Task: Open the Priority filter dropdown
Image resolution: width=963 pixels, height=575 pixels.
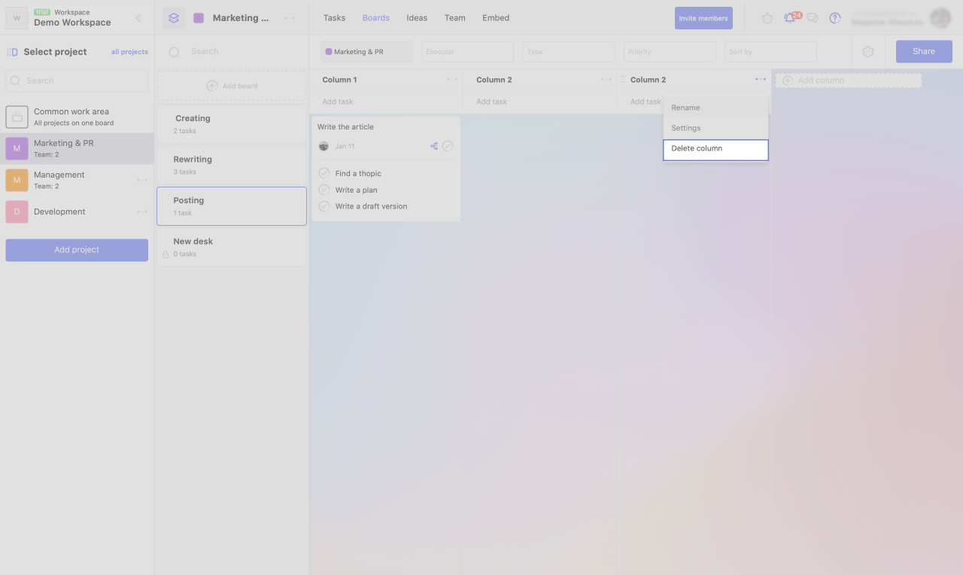Action: click(x=669, y=52)
